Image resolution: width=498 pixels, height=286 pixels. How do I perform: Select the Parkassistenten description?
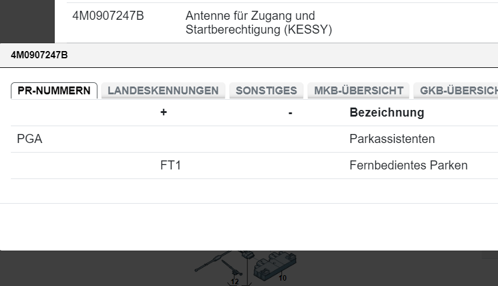click(392, 139)
